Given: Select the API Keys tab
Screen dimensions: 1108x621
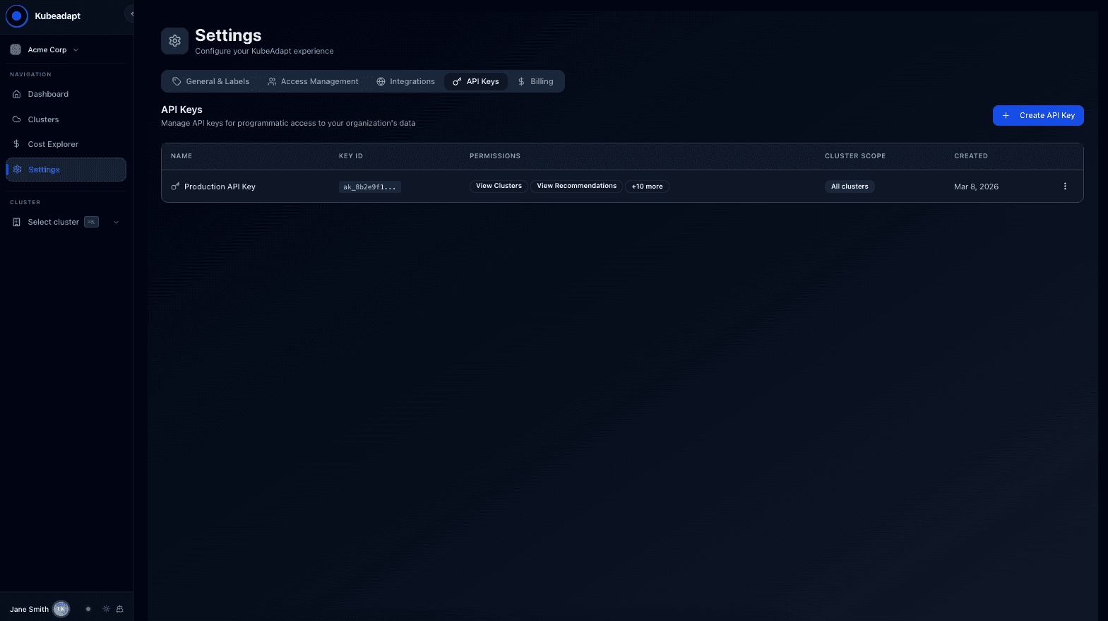Looking at the screenshot, I should pyautogui.click(x=476, y=81).
